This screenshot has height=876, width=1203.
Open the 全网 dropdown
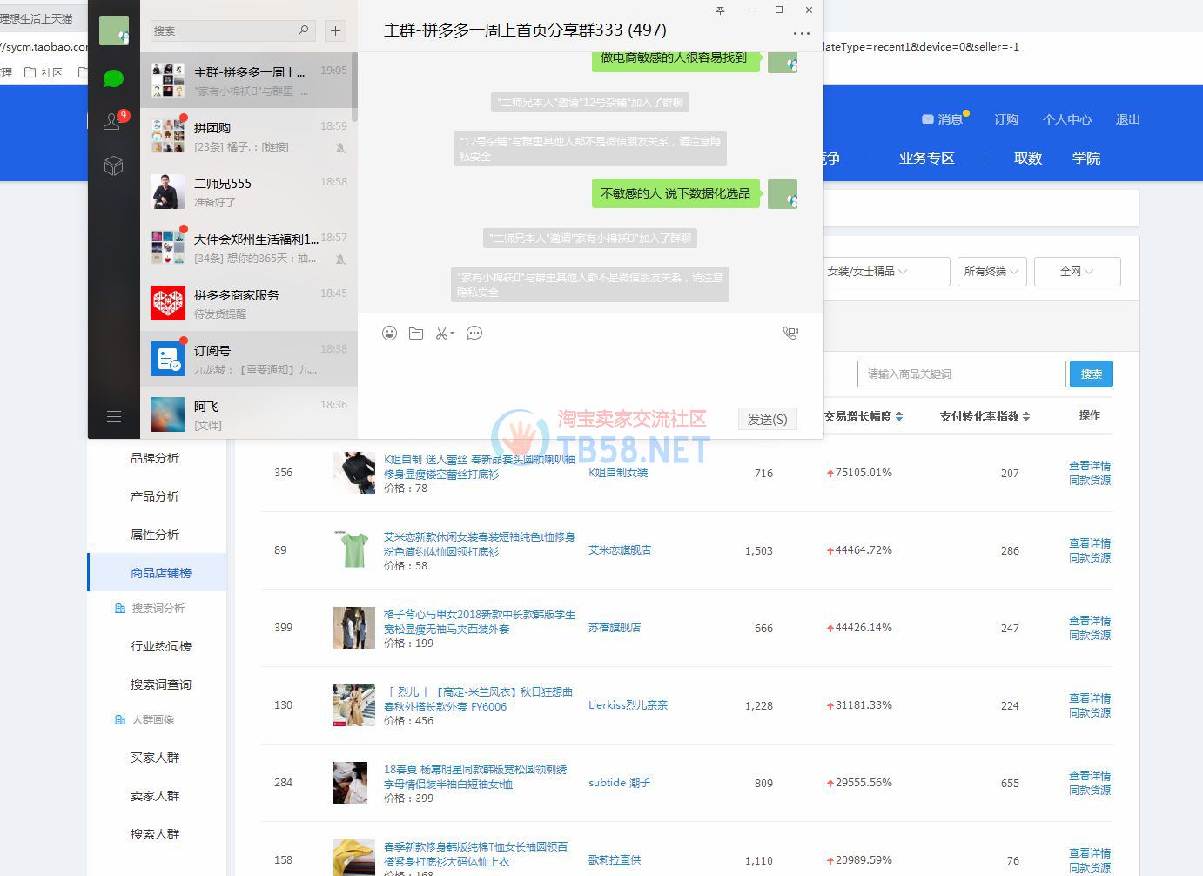(x=1078, y=272)
